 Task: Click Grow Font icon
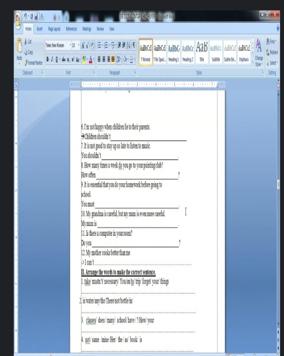[83, 45]
